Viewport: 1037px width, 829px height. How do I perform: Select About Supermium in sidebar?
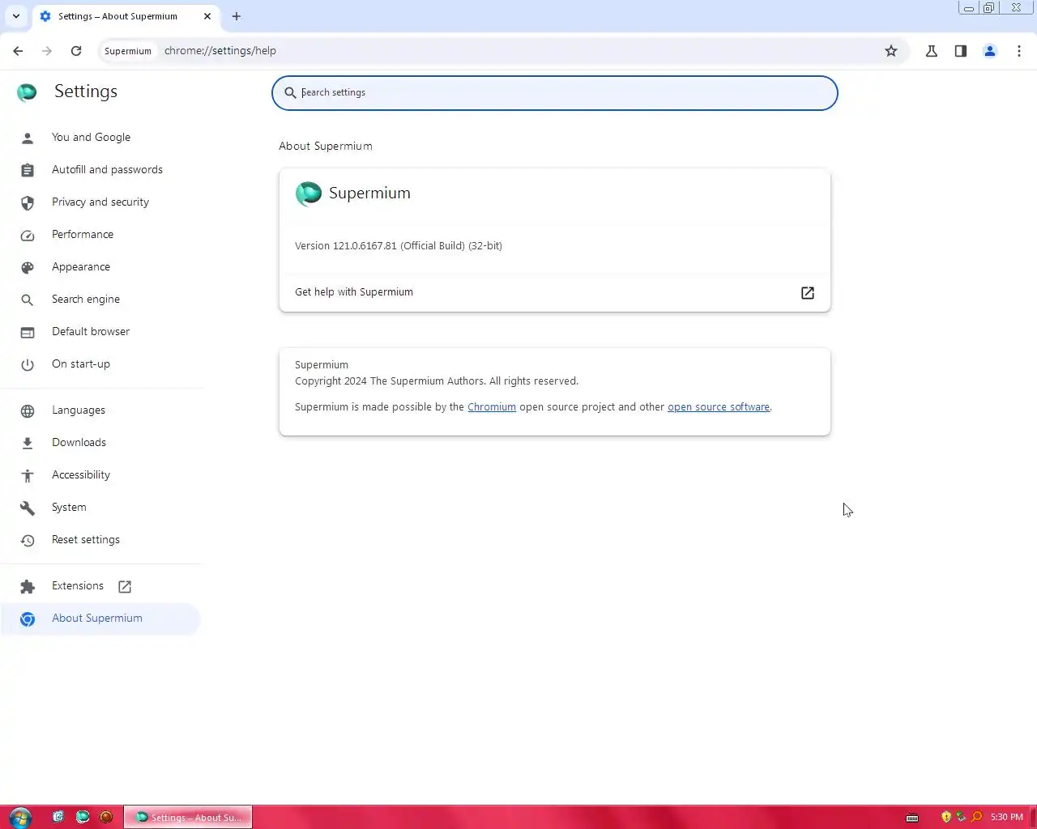100,619
